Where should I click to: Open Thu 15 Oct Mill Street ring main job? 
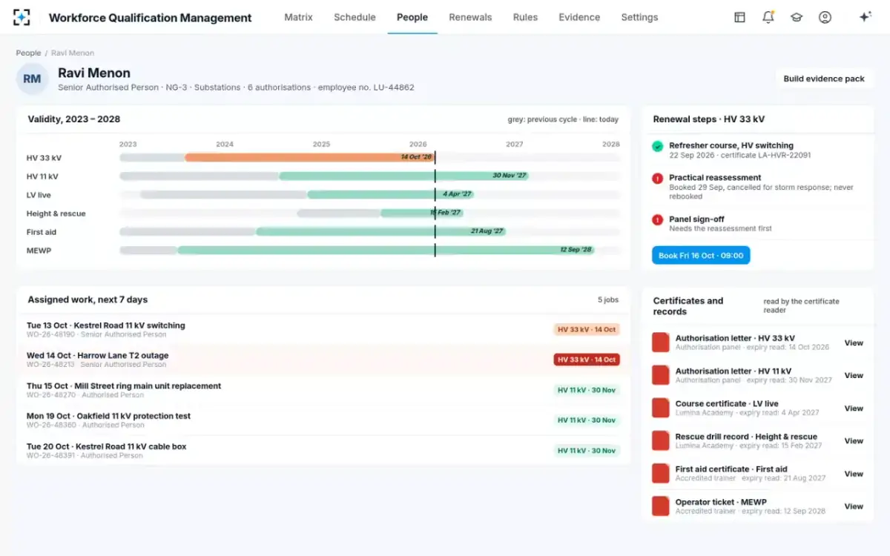[323, 390]
